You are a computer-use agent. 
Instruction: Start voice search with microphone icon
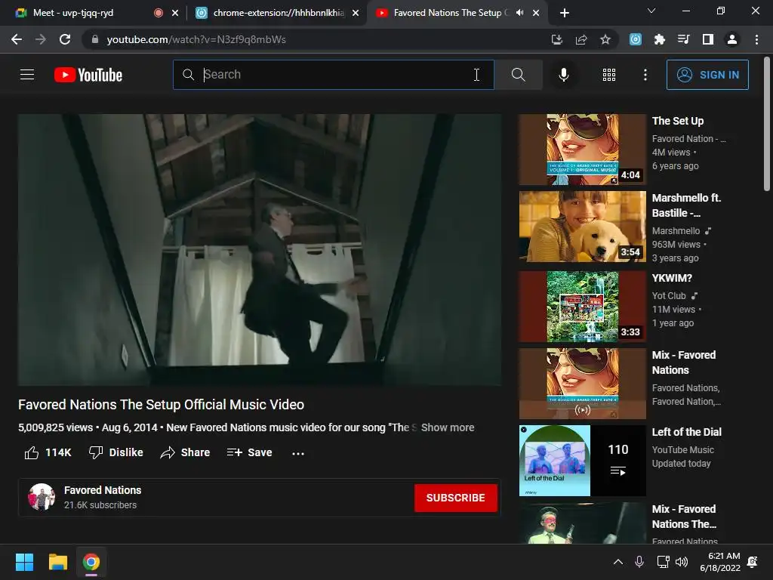563,75
